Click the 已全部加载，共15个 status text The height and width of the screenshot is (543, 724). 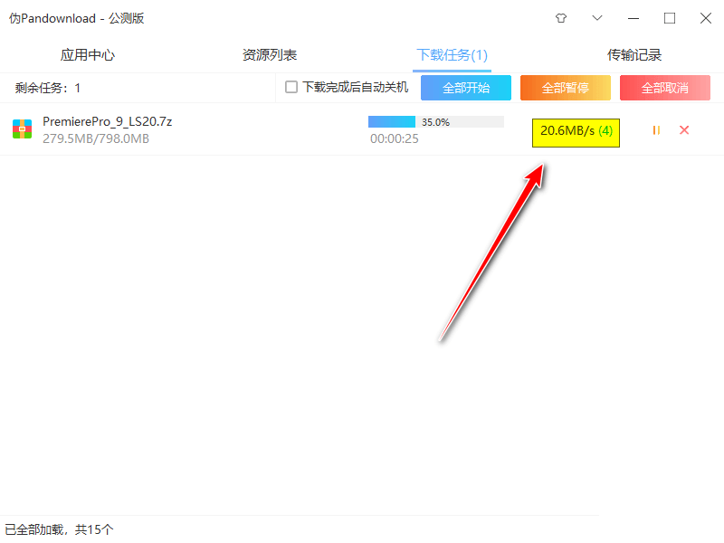pyautogui.click(x=56, y=529)
